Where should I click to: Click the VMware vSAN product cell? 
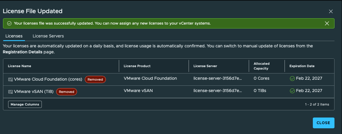(138, 91)
